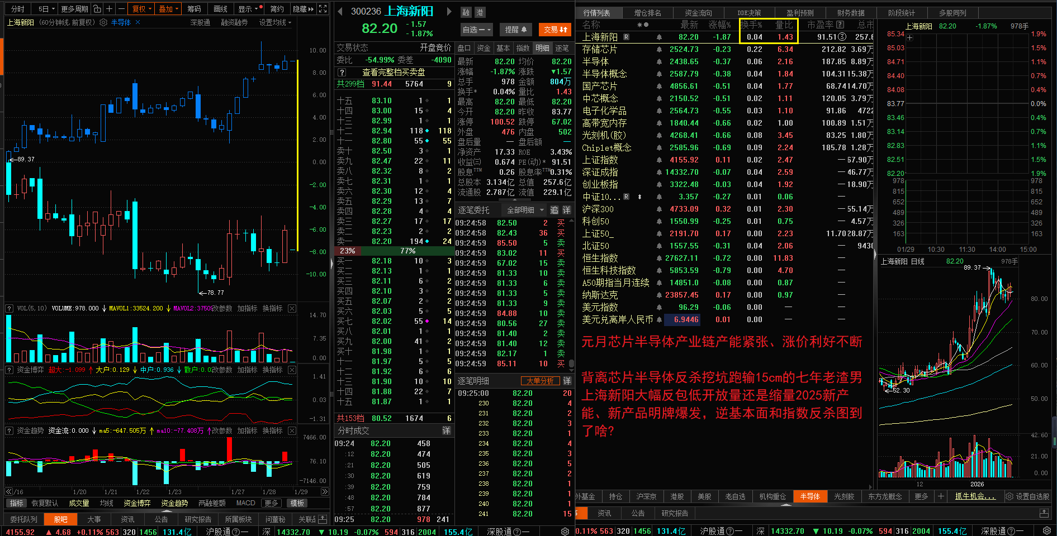Open the 显示 display dropdown
This screenshot has height=536, width=1057.
pos(249,9)
